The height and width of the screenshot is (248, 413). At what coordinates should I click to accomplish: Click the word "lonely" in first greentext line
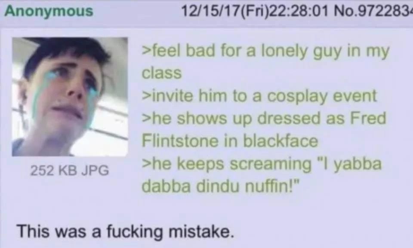pos(284,52)
